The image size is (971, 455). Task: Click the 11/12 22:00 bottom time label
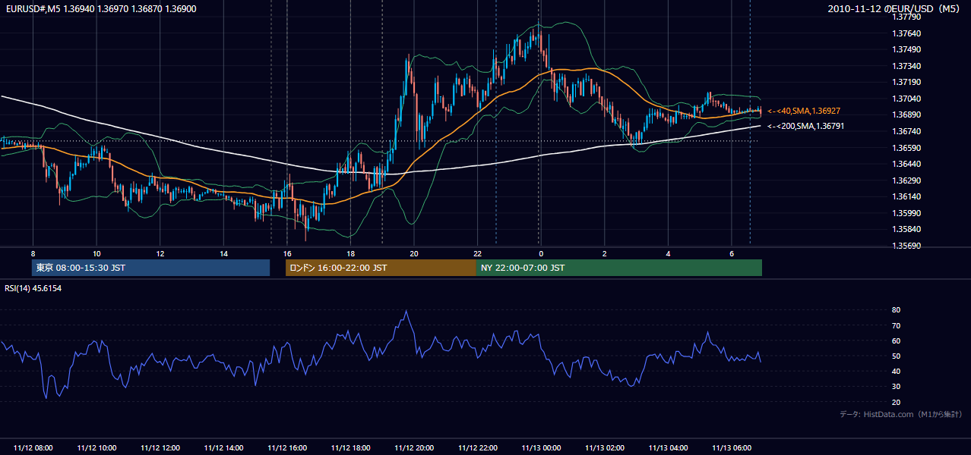click(477, 448)
